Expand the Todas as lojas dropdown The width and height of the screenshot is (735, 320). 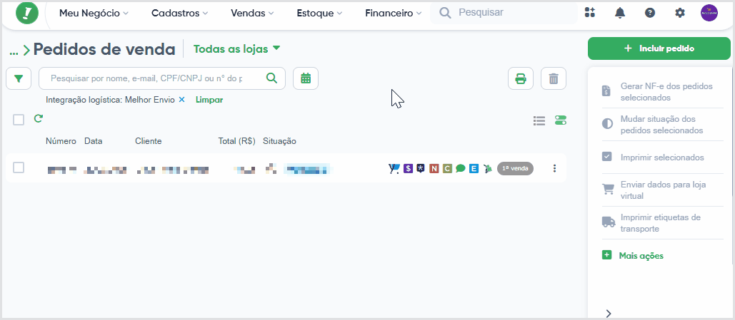236,48
